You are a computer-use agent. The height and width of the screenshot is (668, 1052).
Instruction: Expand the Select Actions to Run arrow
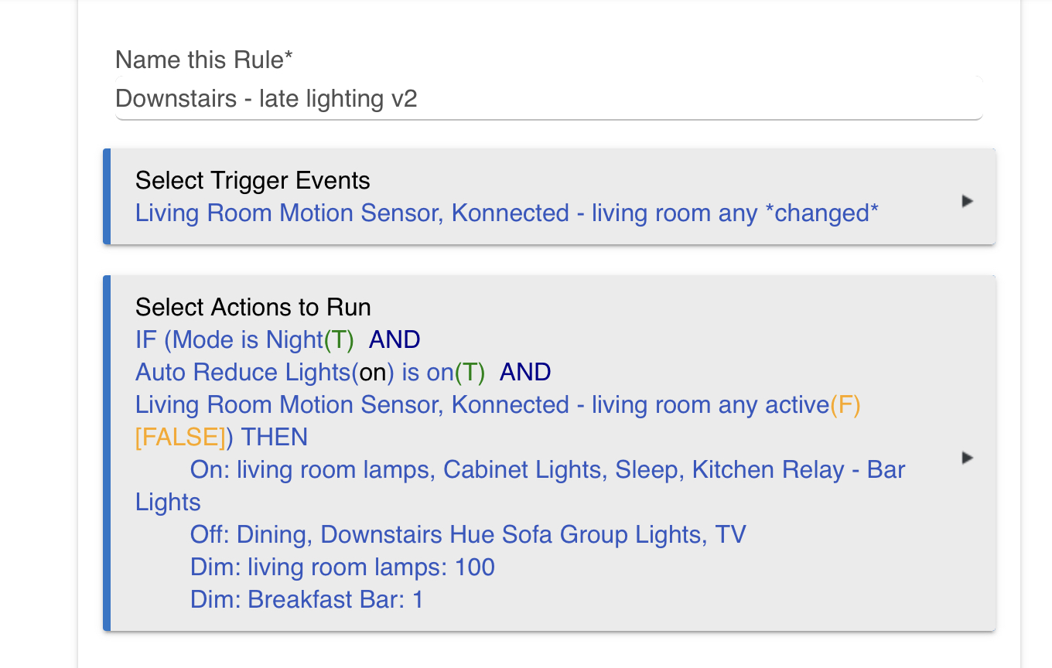(966, 458)
